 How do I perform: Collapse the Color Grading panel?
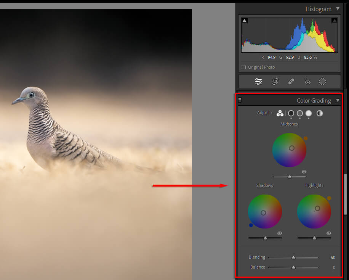[338, 101]
